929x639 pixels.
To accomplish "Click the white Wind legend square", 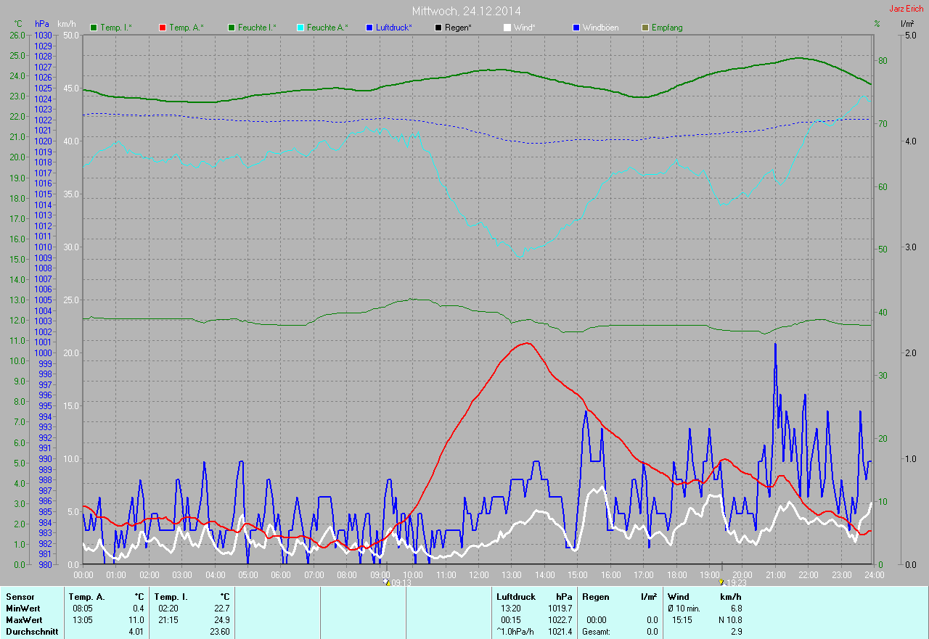I will [x=507, y=28].
